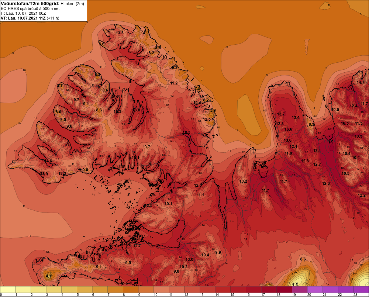Click the 11.5 temperature value
This screenshot has height=297, width=369.
click(359, 123)
